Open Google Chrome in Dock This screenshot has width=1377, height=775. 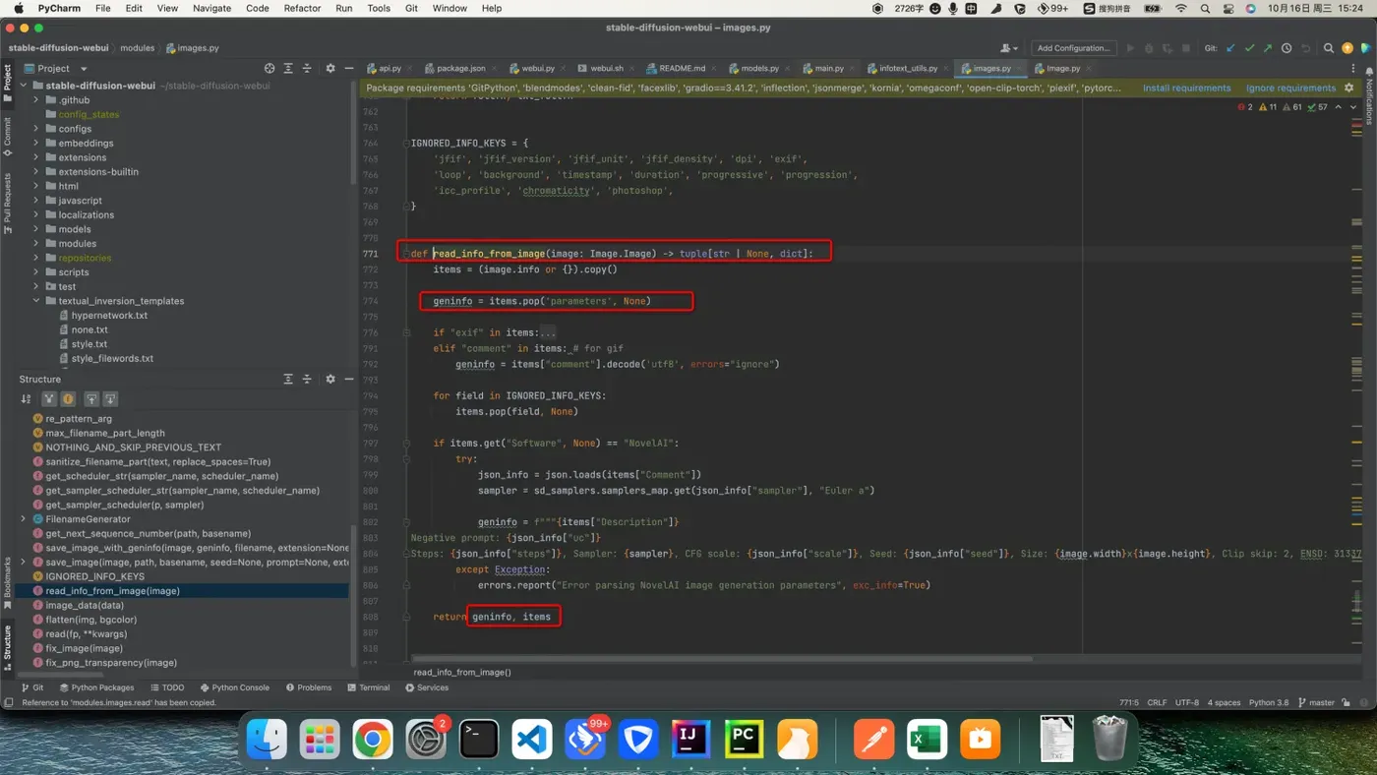pyautogui.click(x=373, y=740)
